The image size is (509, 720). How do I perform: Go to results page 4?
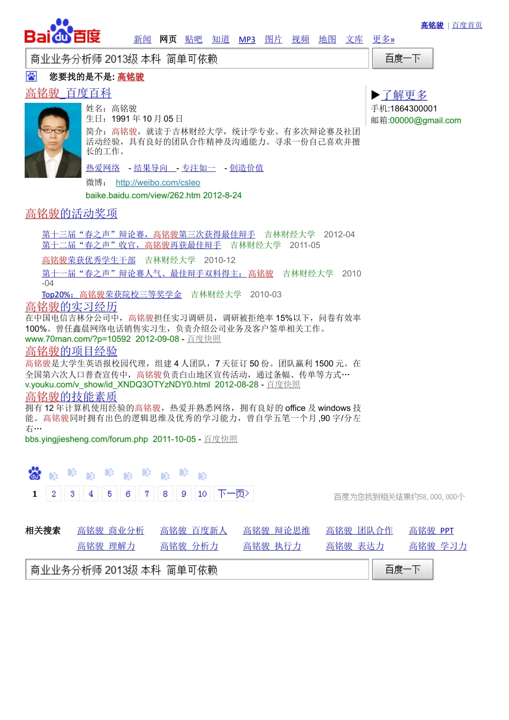(91, 493)
